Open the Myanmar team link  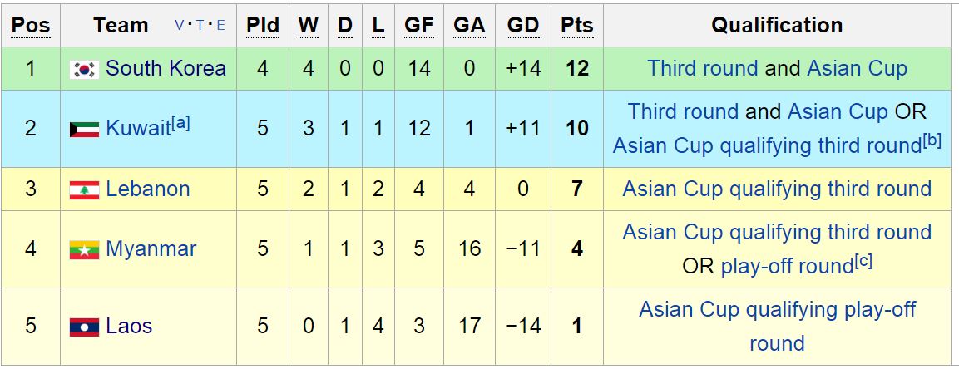[151, 248]
